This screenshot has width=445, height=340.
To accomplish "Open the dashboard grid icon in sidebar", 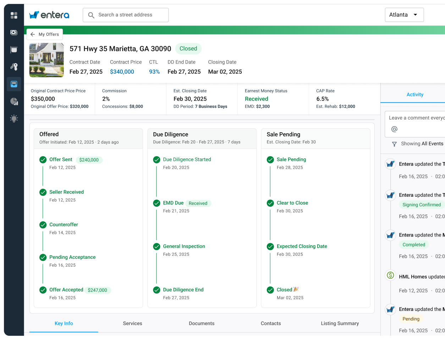I will point(14,15).
